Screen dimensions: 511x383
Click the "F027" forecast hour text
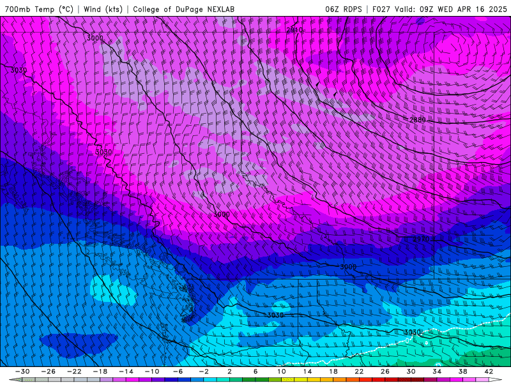click(381, 9)
